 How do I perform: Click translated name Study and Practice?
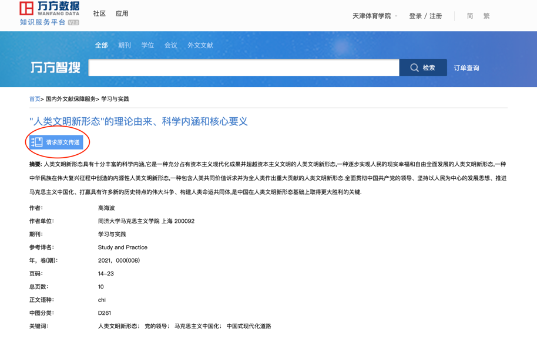pos(123,247)
